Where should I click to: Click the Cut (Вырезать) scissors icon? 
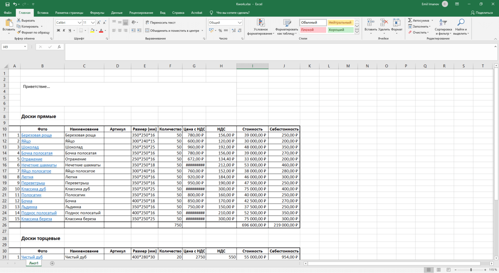tap(19, 20)
